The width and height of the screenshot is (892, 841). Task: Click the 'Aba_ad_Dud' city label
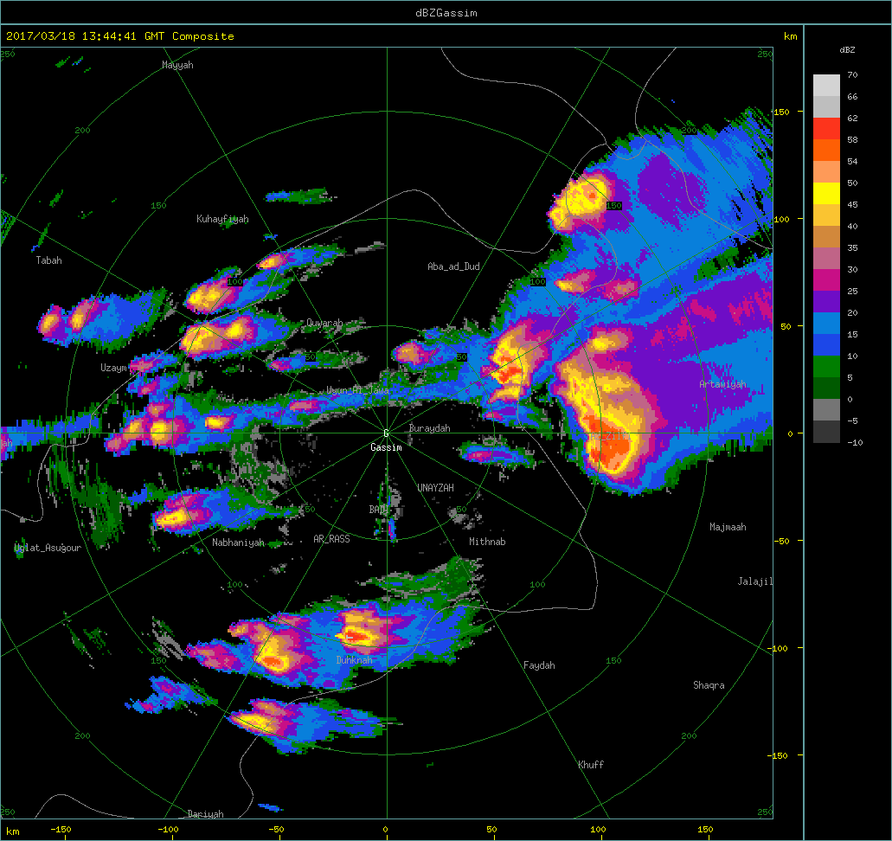(x=453, y=266)
